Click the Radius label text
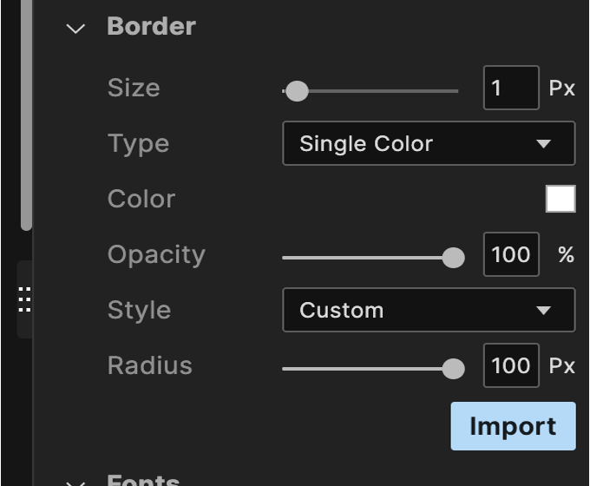590x486 pixels. click(x=149, y=365)
